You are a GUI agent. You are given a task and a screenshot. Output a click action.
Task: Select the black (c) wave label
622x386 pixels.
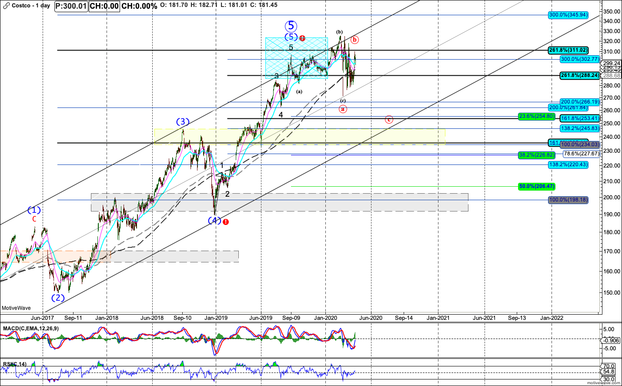(343, 101)
